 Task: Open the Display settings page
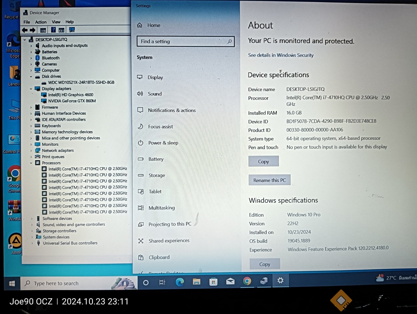[x=155, y=77]
